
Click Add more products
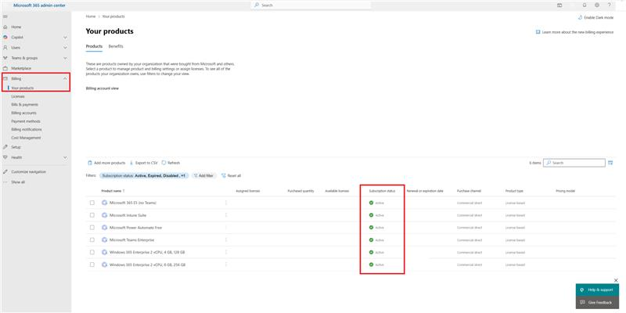[106, 163]
